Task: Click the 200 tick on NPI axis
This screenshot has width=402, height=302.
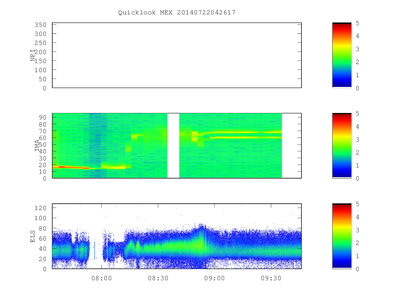Action: tap(40, 52)
